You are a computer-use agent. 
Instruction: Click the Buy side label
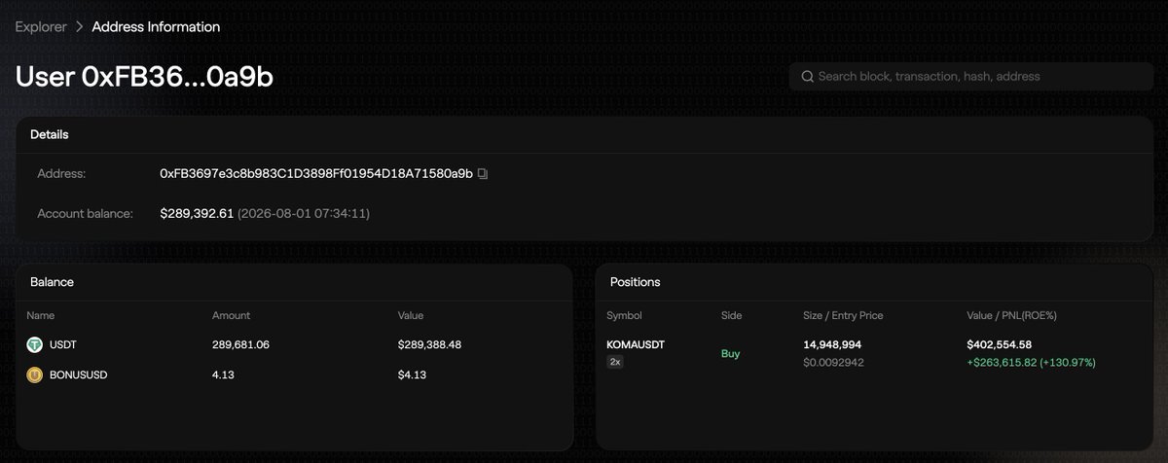[730, 354]
